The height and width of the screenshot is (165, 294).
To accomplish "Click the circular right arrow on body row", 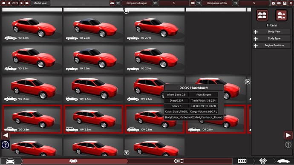I will pos(247,82).
